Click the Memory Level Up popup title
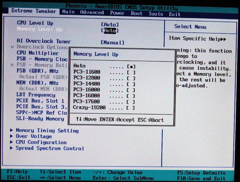 (96, 54)
